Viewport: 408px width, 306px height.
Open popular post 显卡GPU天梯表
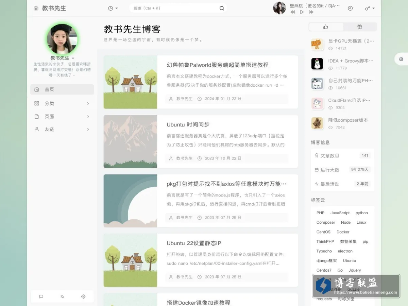[x=351, y=41]
